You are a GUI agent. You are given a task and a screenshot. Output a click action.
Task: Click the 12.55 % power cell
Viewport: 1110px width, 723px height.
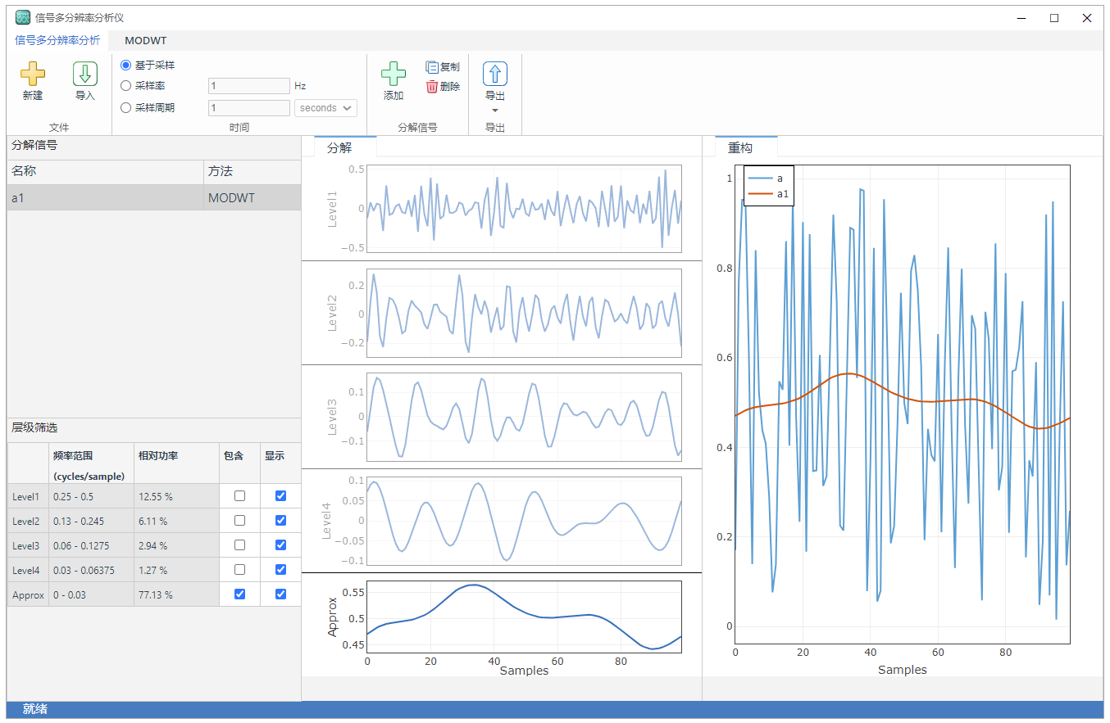click(x=176, y=496)
